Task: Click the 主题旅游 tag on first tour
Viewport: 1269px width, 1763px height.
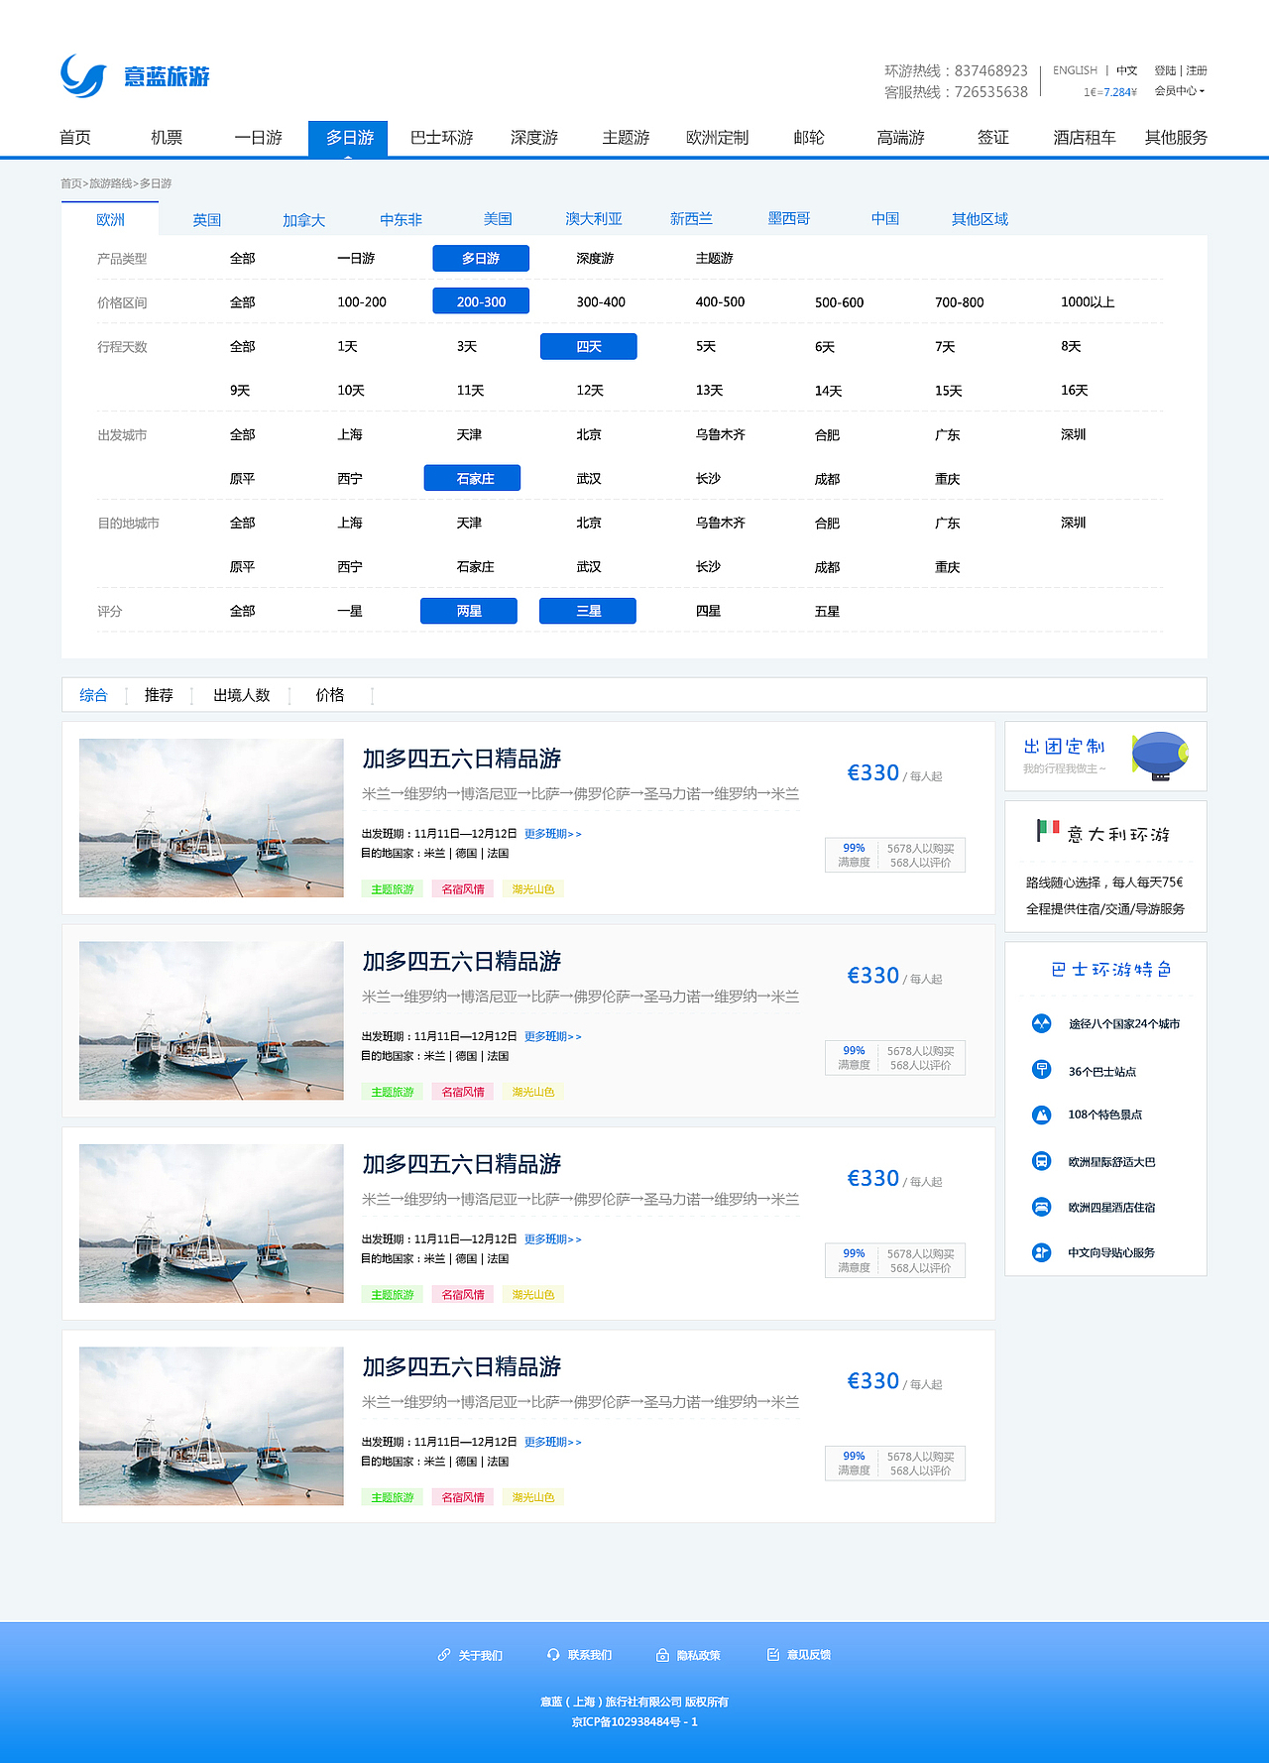Action: pos(392,889)
